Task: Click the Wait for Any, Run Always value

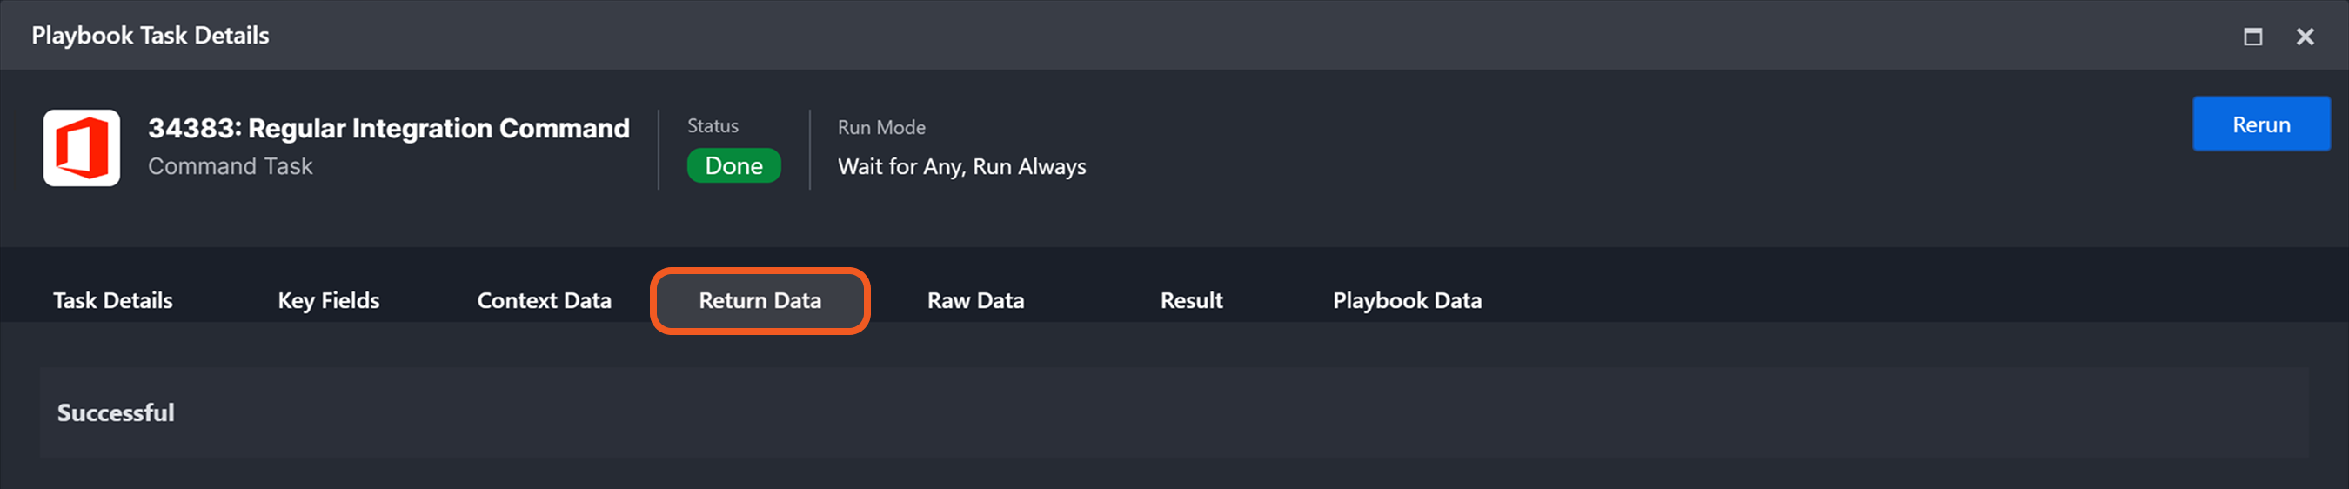Action: click(961, 167)
